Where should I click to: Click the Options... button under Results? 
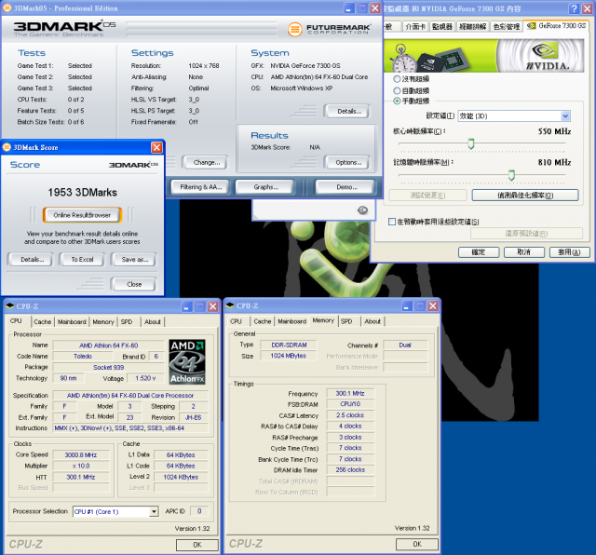pyautogui.click(x=347, y=162)
